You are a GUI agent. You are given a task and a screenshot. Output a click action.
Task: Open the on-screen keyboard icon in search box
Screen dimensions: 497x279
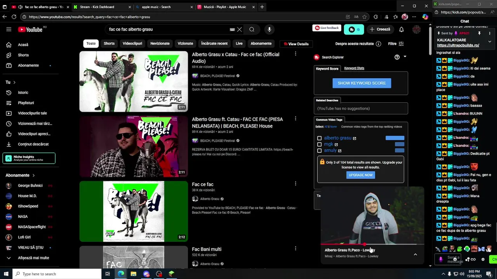(x=232, y=29)
